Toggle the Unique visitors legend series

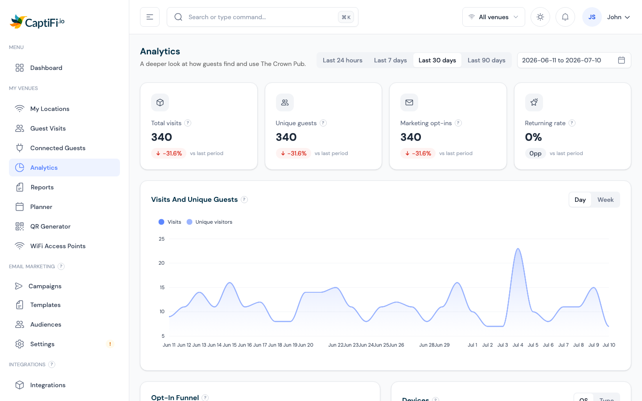pyautogui.click(x=210, y=222)
